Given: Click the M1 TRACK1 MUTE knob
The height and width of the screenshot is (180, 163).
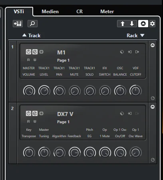Looking at the screenshot, I should (75, 91).
